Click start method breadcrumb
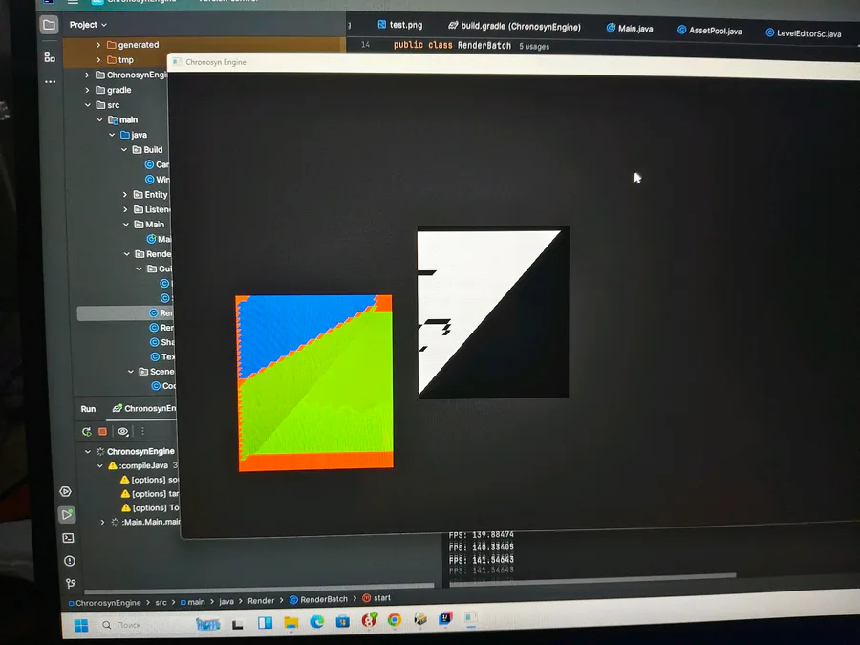Image resolution: width=860 pixels, height=645 pixels. pyautogui.click(x=376, y=598)
